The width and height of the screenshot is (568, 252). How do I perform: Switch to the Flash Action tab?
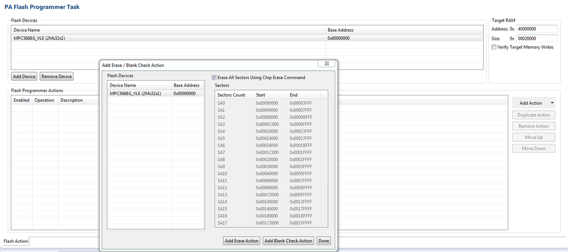point(15,241)
